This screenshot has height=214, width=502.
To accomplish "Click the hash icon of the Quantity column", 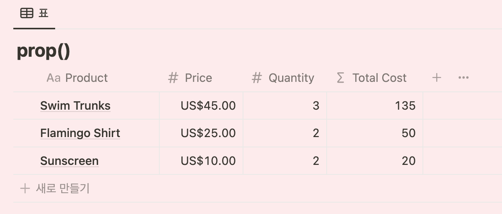I will point(257,78).
